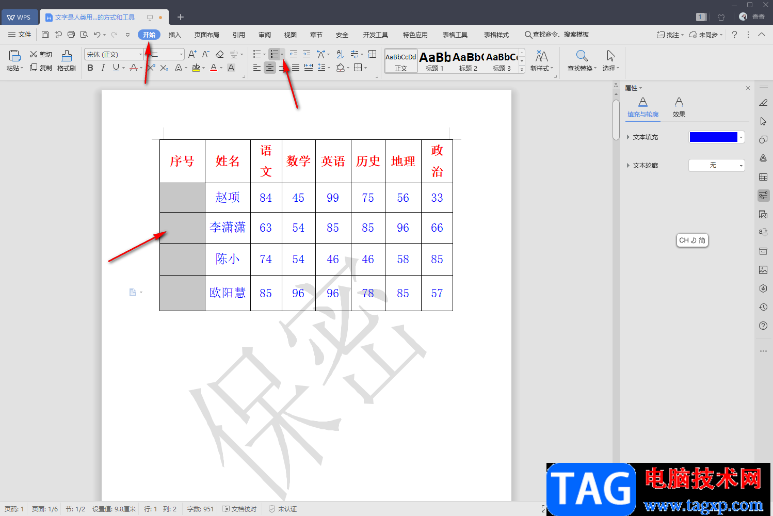
Task: Click the Paste clipboard icon
Action: coord(14,56)
